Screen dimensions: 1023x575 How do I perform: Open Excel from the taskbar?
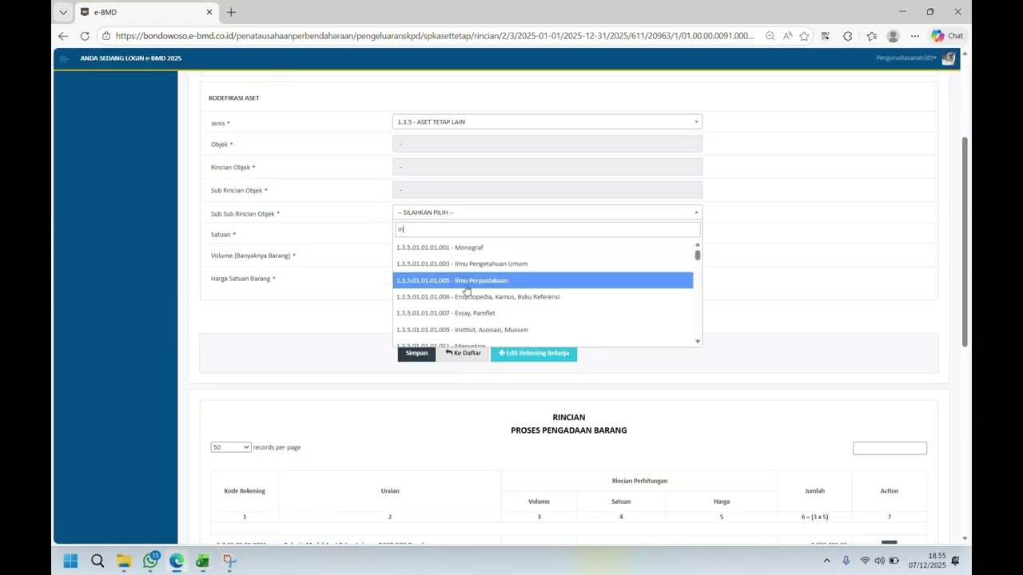203,561
